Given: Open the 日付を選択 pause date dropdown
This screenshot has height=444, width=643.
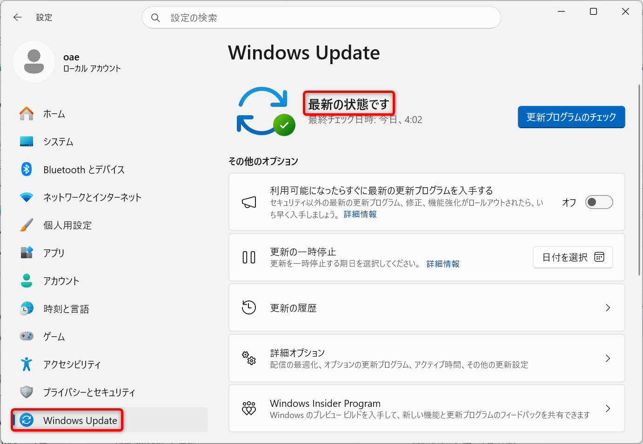Looking at the screenshot, I should coord(573,257).
